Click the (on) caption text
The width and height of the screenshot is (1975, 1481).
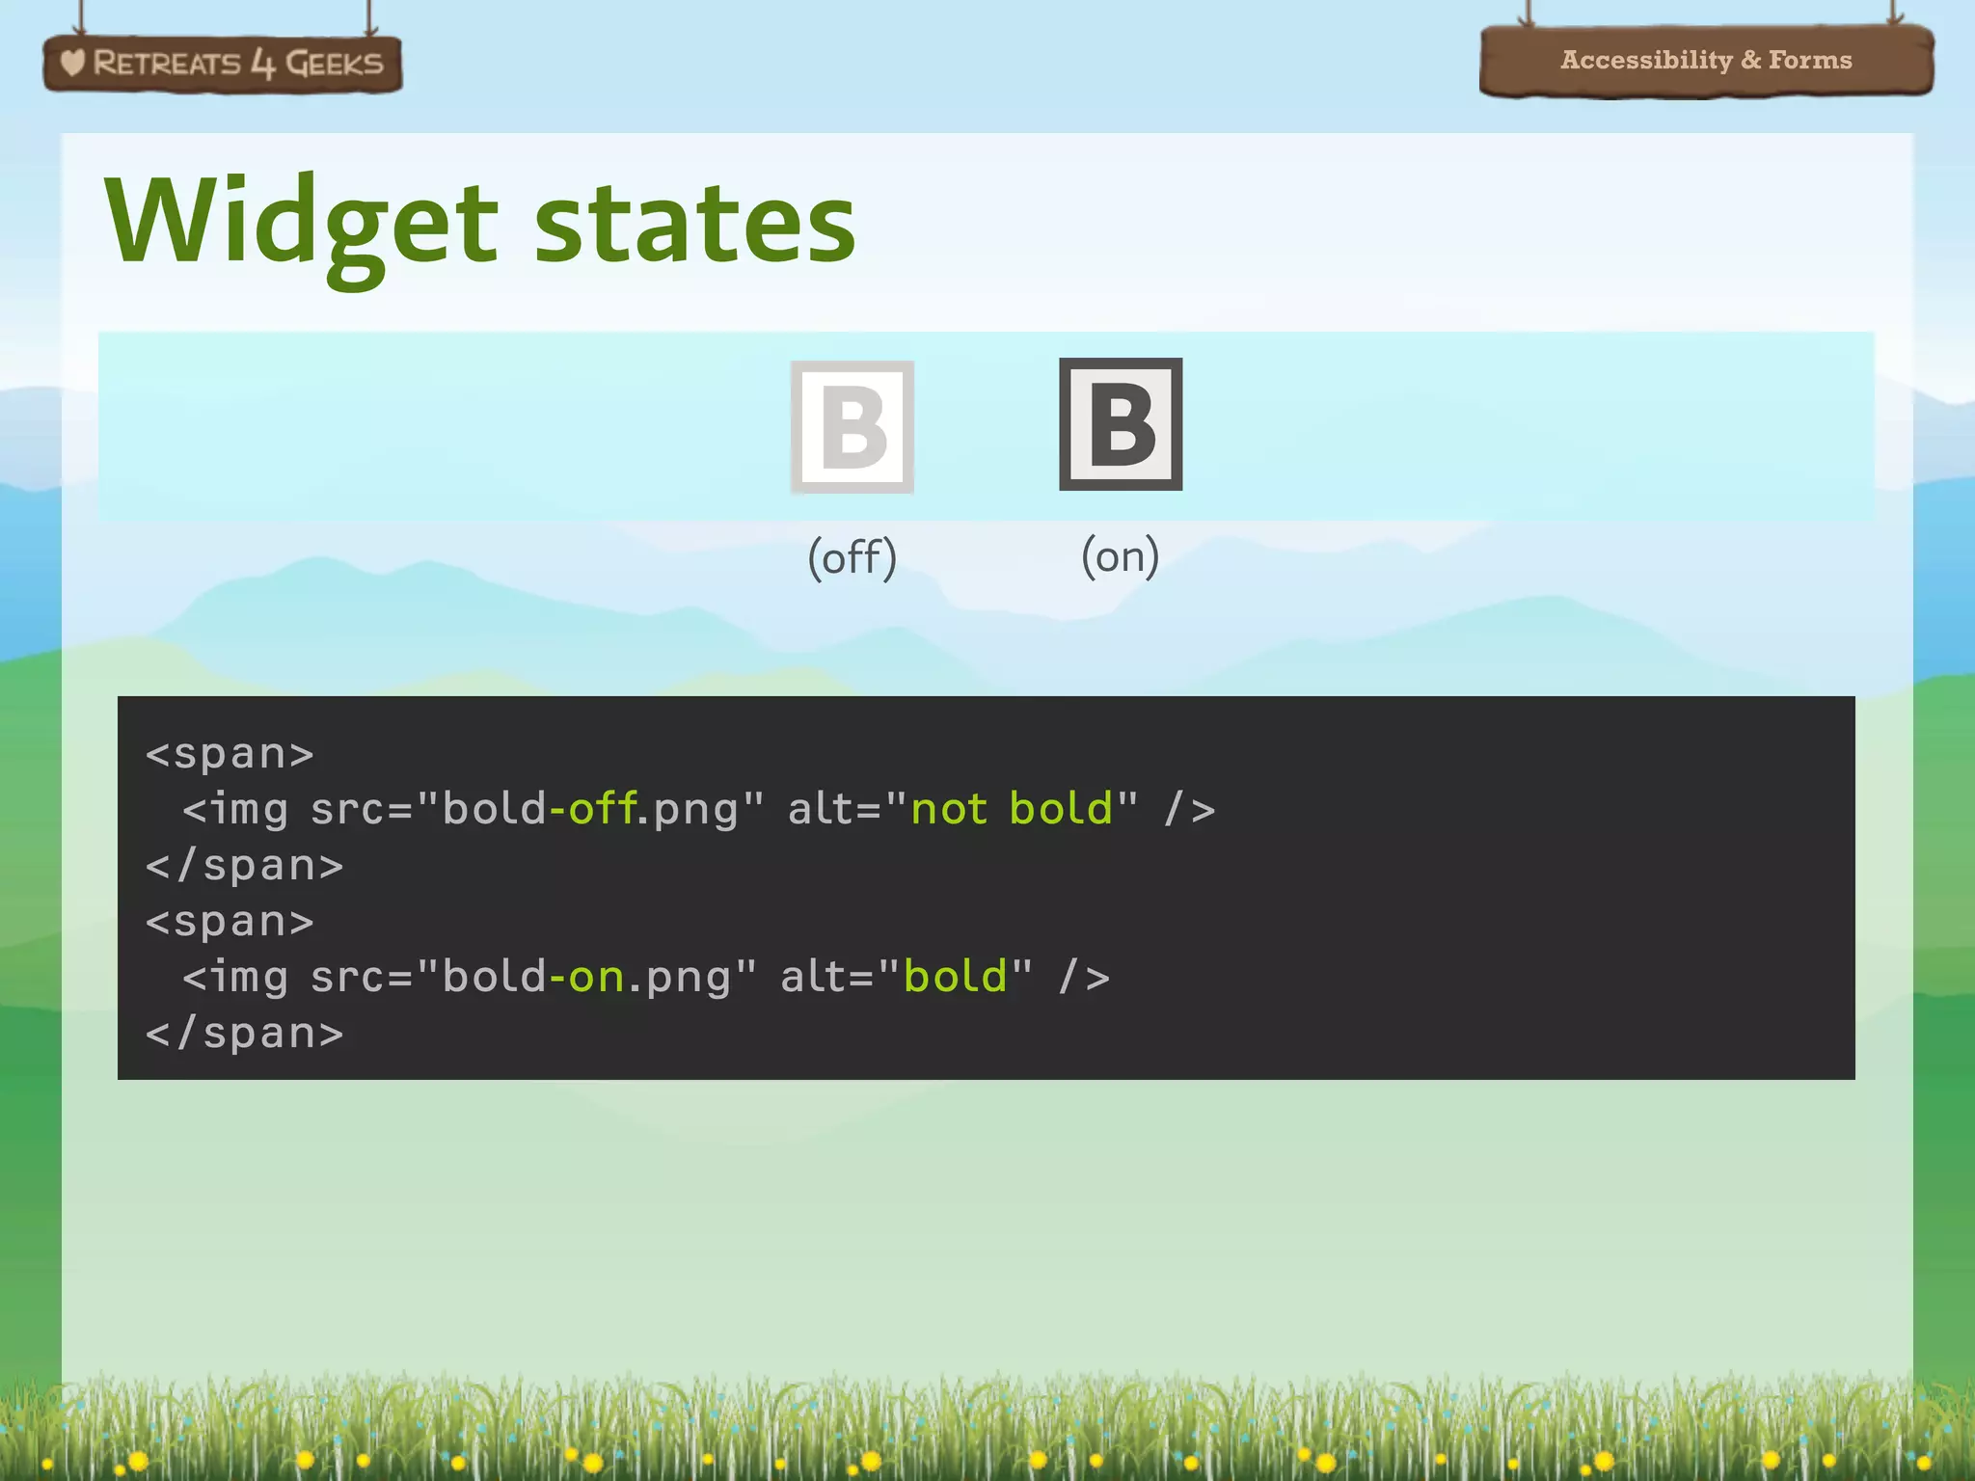1120,555
